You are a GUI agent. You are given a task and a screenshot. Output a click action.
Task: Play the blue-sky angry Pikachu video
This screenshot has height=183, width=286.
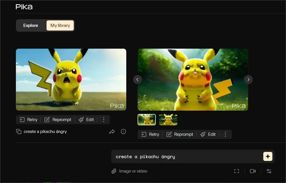pyautogui.click(x=71, y=79)
